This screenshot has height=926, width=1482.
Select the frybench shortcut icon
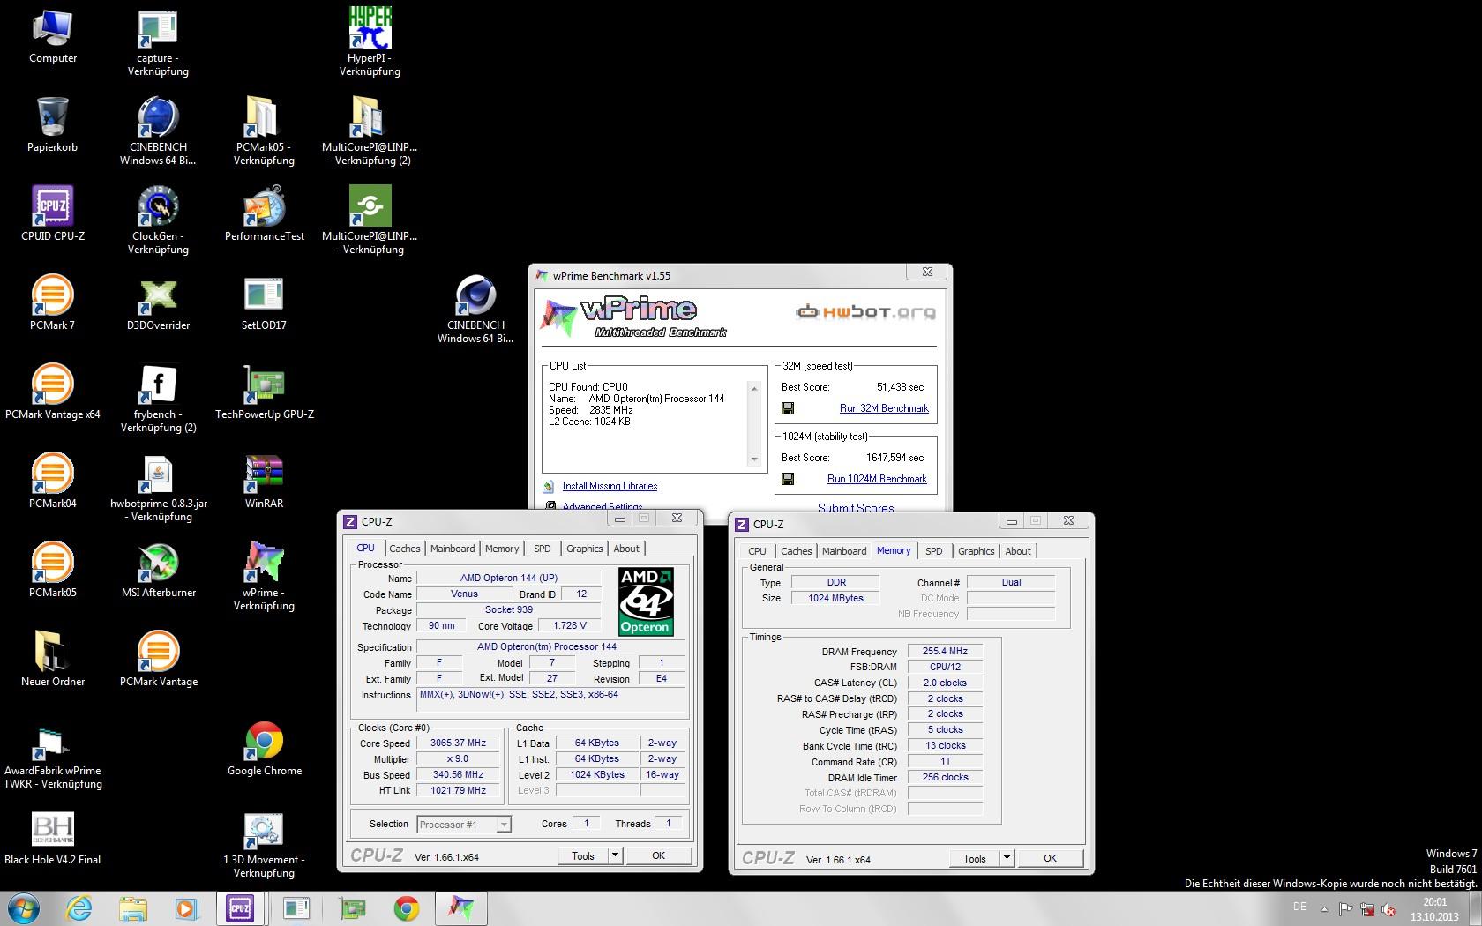[159, 400]
